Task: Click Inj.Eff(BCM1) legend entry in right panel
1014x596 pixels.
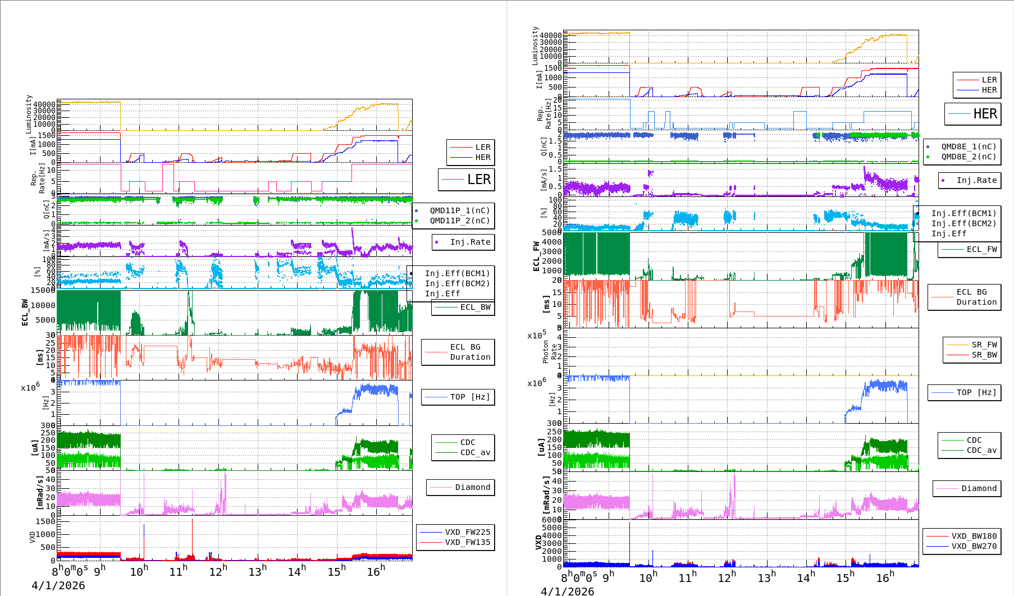Action: click(963, 213)
